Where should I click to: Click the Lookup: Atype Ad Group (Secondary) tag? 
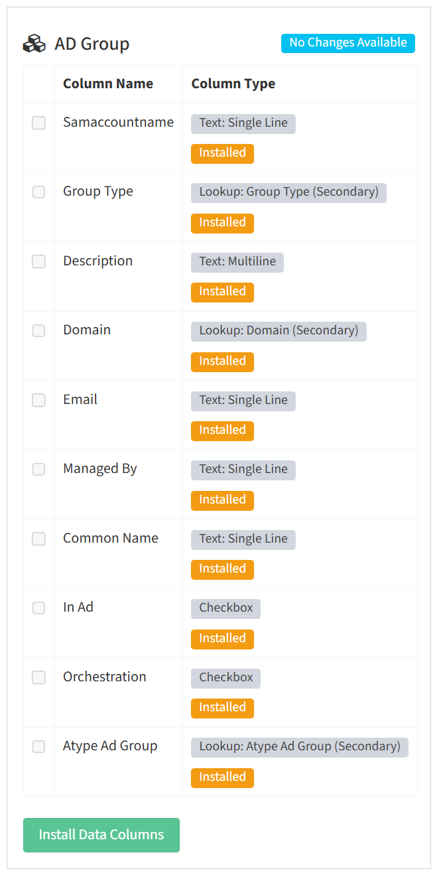coord(300,747)
